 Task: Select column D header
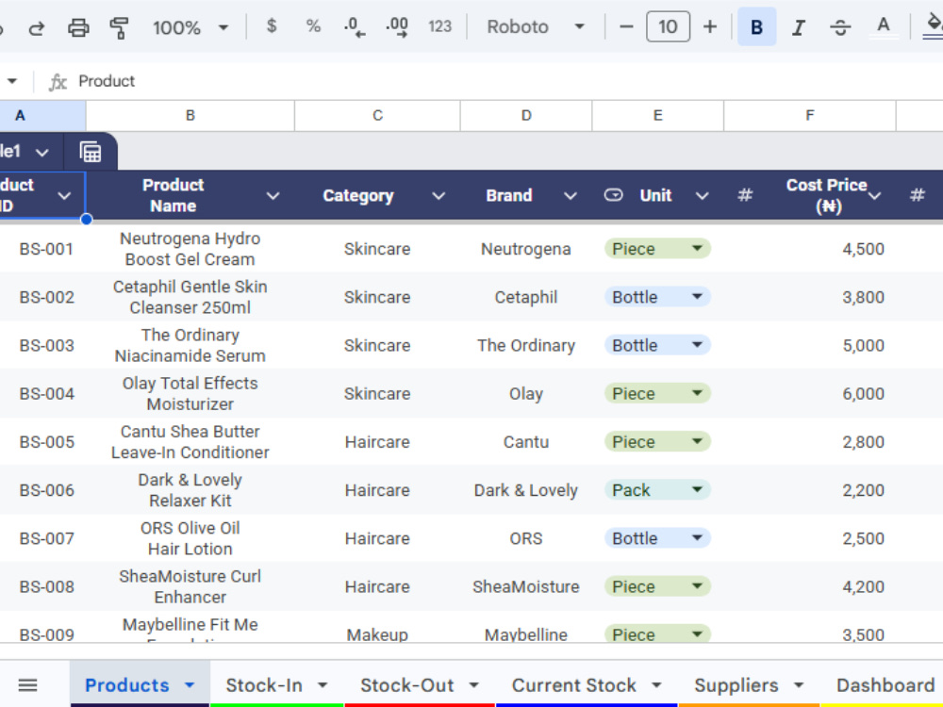pos(526,115)
